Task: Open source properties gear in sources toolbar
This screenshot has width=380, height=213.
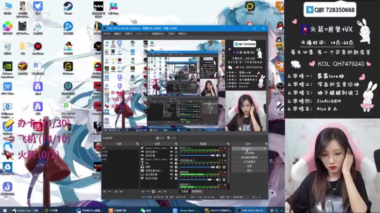Action: coord(153,192)
